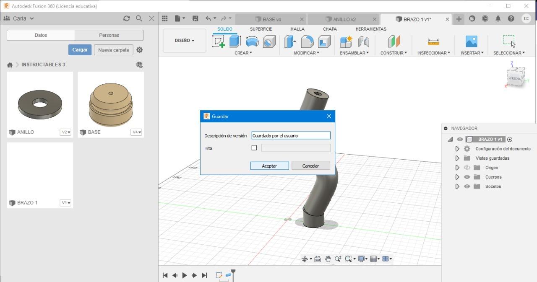This screenshot has width=537, height=282.
Task: Expand the Origen node
Action: (457, 168)
